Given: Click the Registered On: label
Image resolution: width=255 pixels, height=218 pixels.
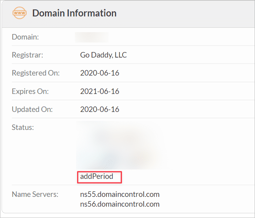Looking at the screenshot, I should 36,73.
